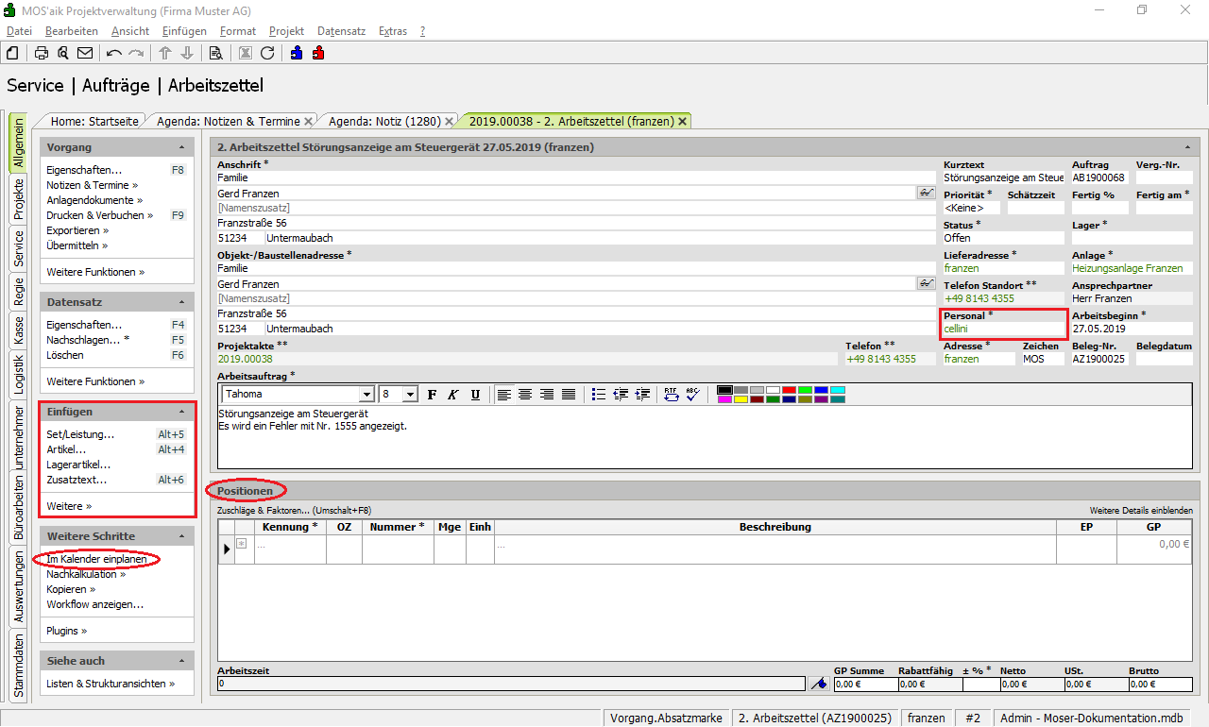Click Im Kalender einplanen link
This screenshot has height=727, width=1209.
pos(96,559)
